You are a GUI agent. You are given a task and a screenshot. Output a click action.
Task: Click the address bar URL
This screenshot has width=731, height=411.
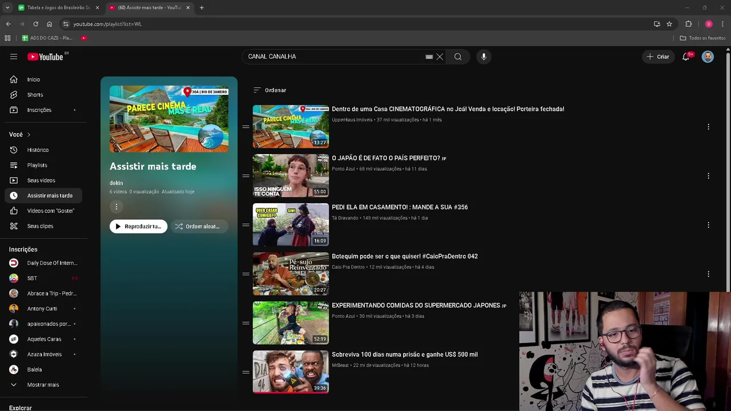point(107,24)
